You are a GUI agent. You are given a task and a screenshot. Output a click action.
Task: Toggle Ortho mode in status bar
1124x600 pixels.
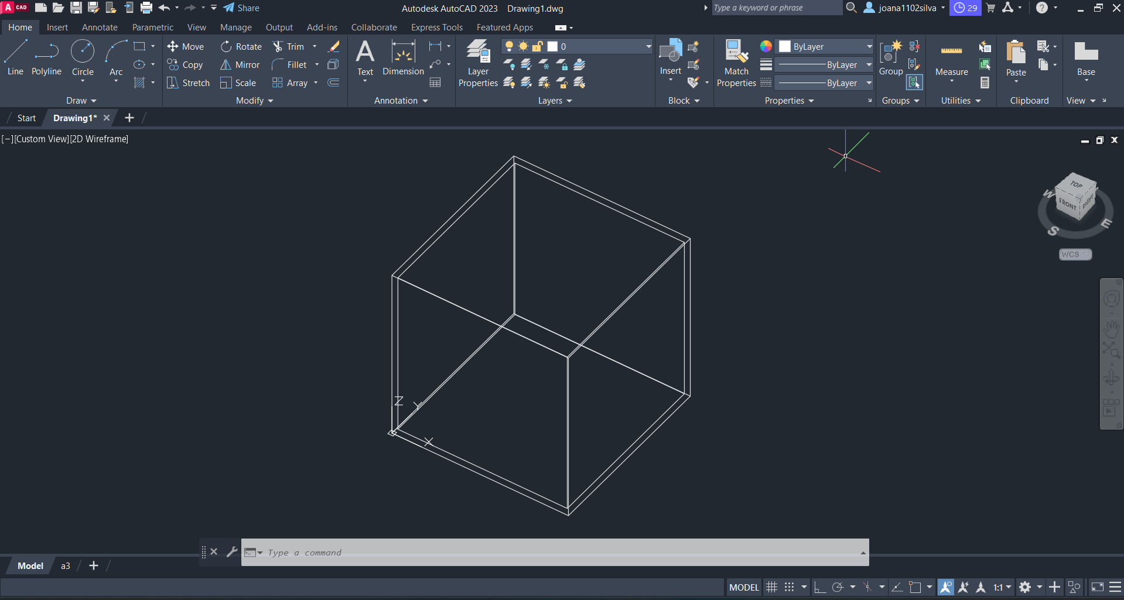point(820,587)
